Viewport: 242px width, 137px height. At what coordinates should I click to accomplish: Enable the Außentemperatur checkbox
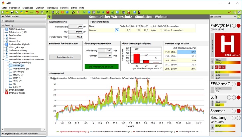pyautogui.click(x=50, y=78)
